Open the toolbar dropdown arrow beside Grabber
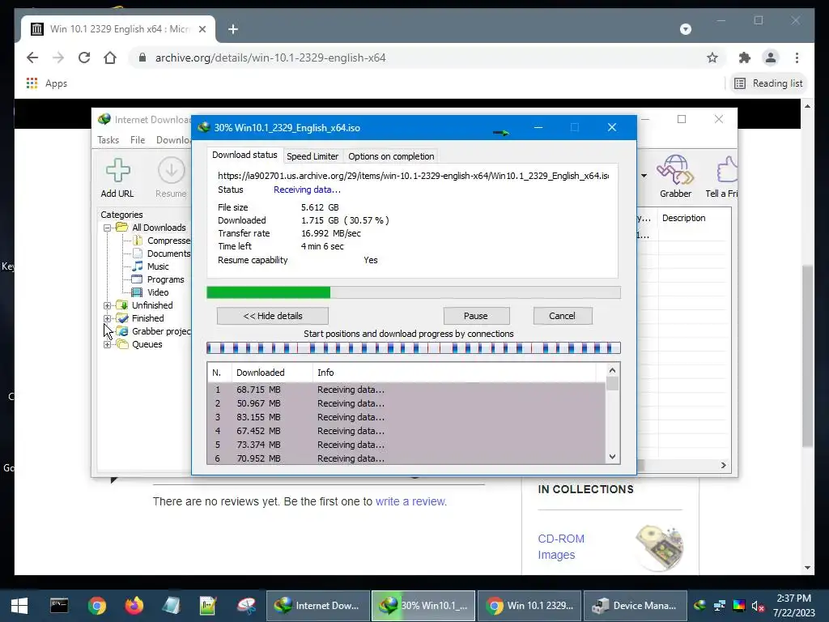 click(644, 176)
